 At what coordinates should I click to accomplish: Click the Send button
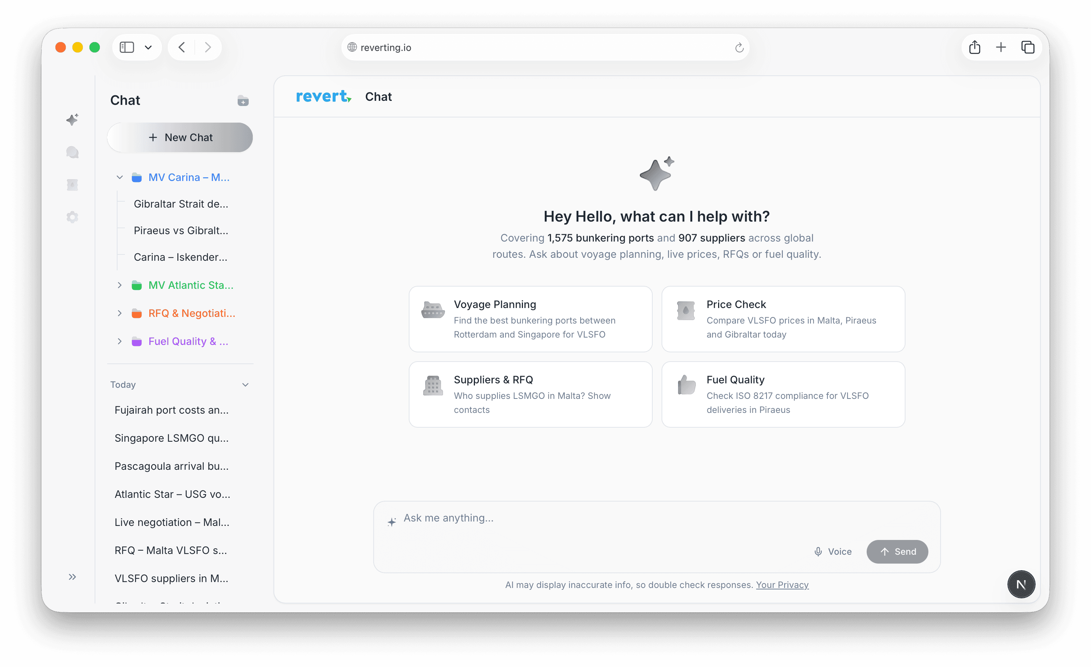(x=897, y=551)
